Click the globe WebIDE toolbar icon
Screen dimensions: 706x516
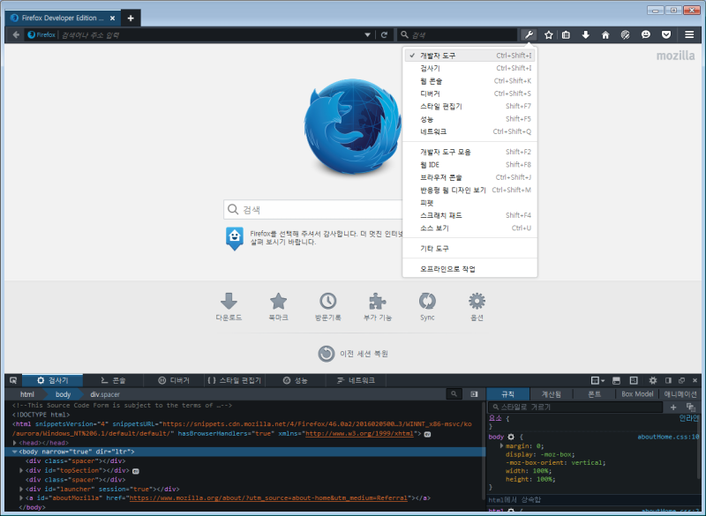click(625, 34)
